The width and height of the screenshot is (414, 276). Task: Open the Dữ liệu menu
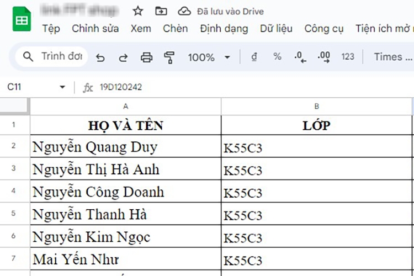276,29
